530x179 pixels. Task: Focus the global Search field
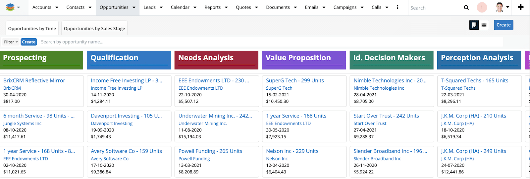pyautogui.click(x=434, y=8)
